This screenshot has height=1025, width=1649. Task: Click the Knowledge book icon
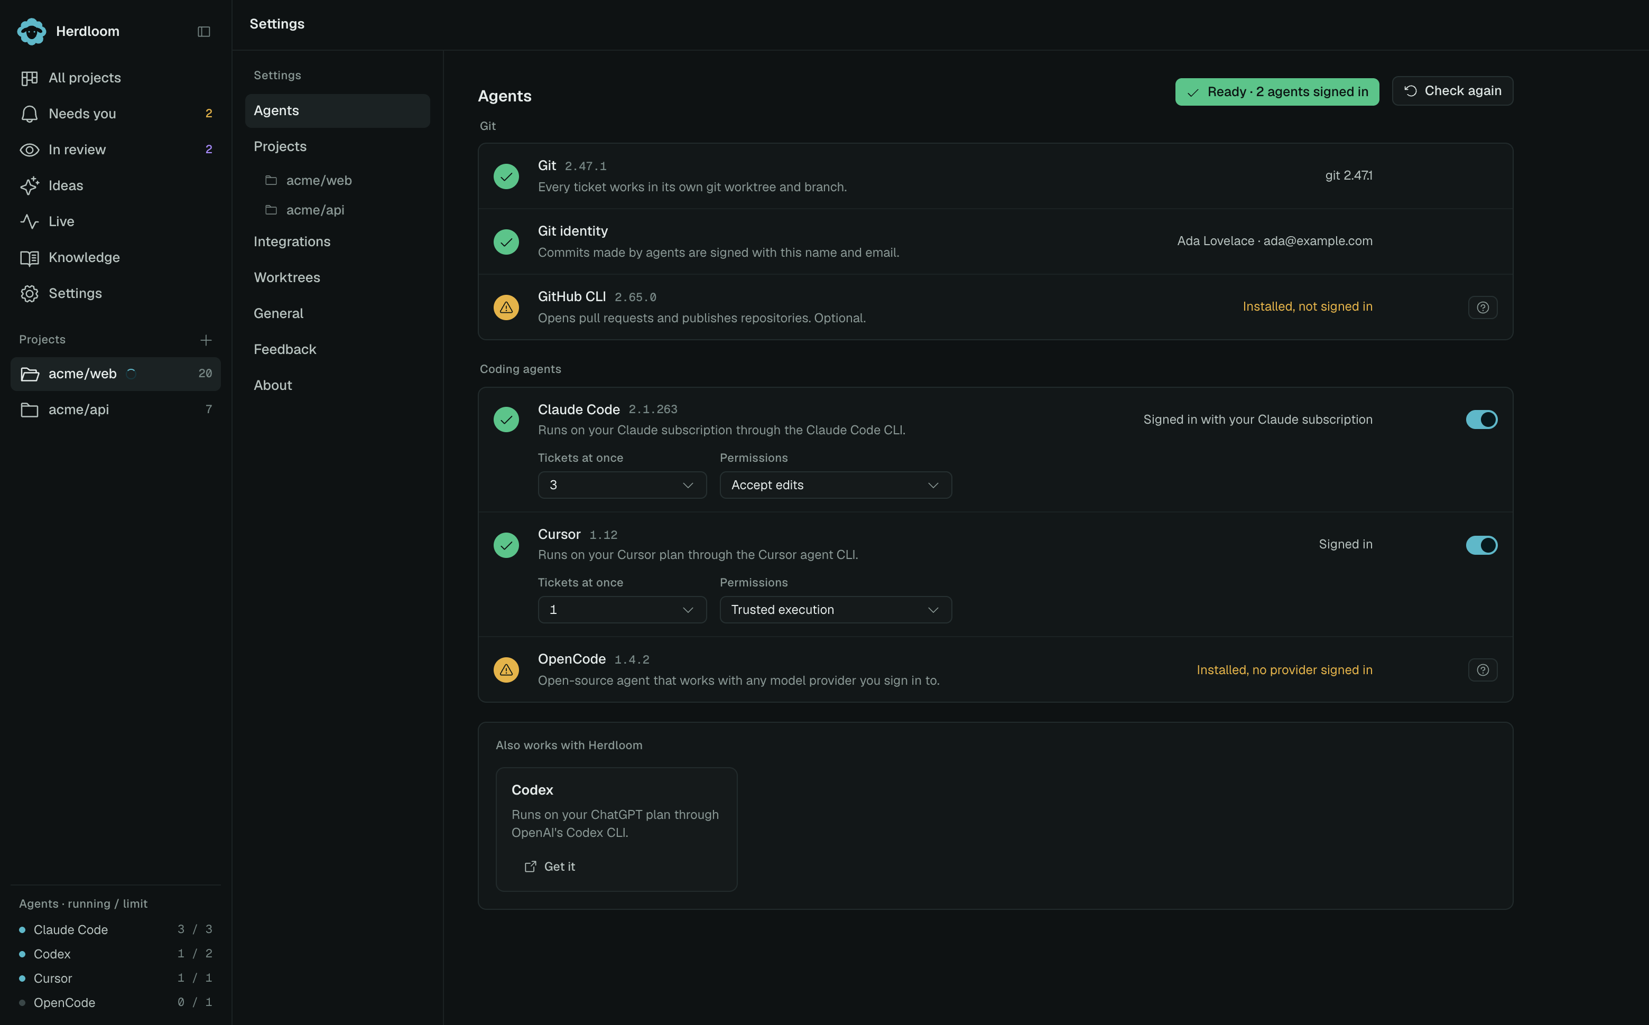(x=29, y=258)
